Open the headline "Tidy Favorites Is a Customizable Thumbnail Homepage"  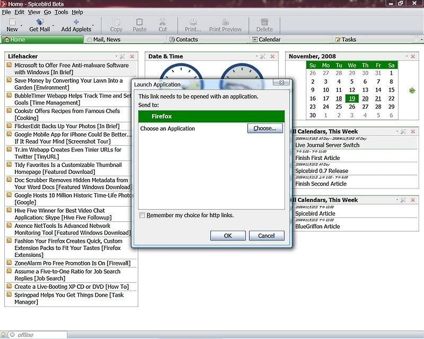[x=68, y=168]
